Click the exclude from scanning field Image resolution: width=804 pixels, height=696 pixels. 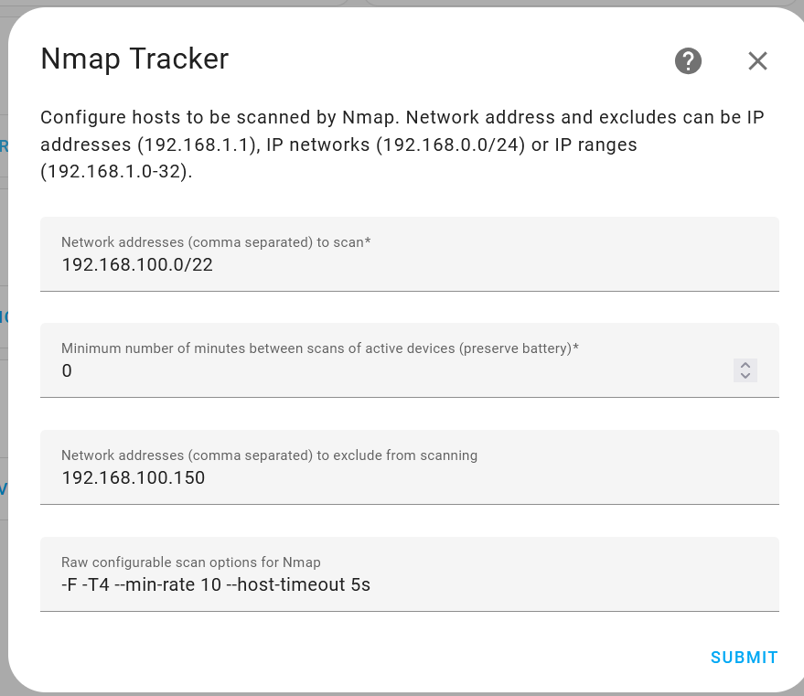pyautogui.click(x=366, y=477)
